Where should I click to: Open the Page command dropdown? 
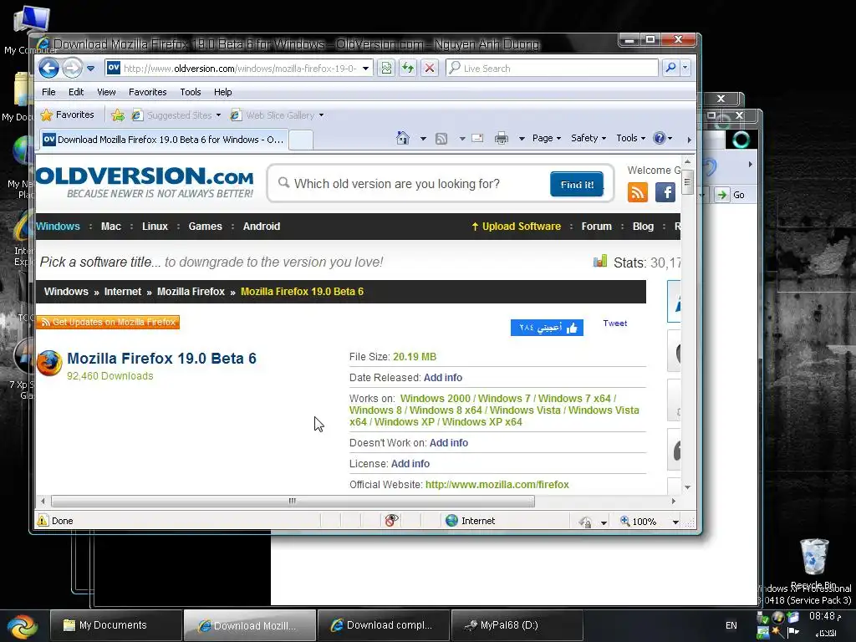pos(547,138)
